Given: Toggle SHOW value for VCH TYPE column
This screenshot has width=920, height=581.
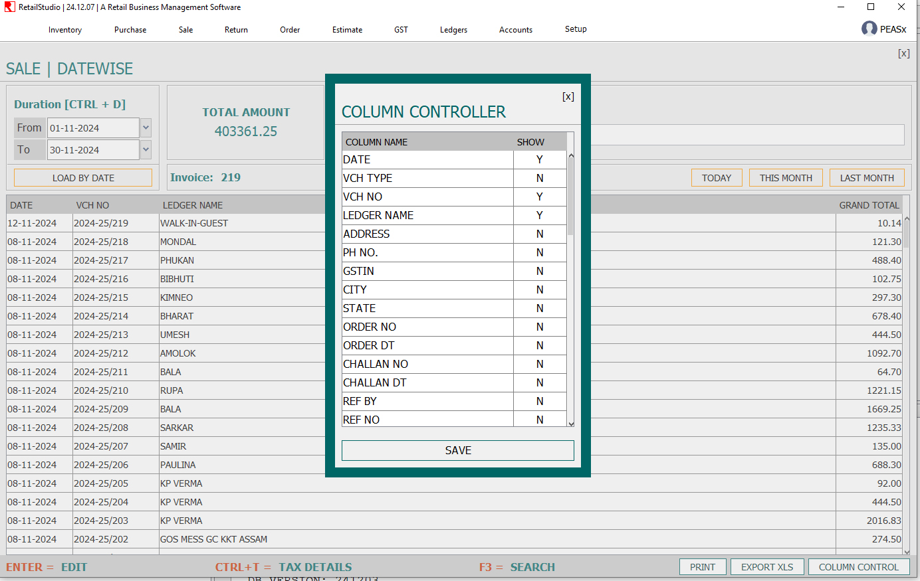Looking at the screenshot, I should point(539,178).
